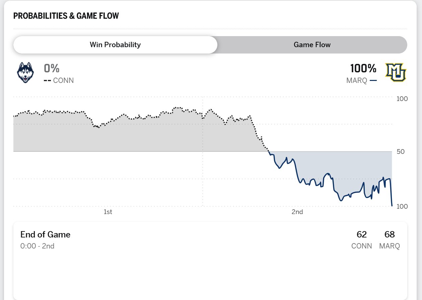The width and height of the screenshot is (422, 300).
Task: Click the 0:00 - 2nd timestamp
Action: [37, 246]
